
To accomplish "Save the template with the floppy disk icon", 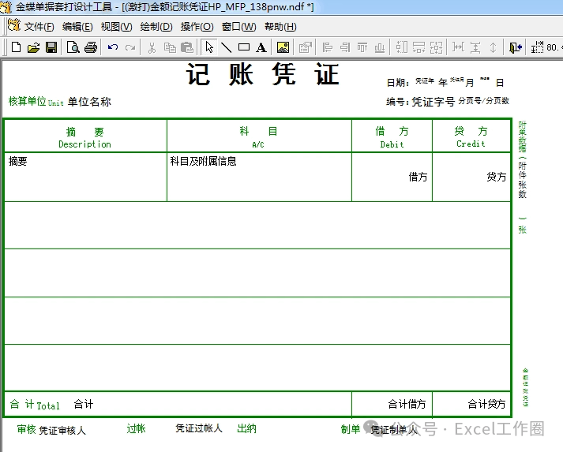I will pos(51,47).
